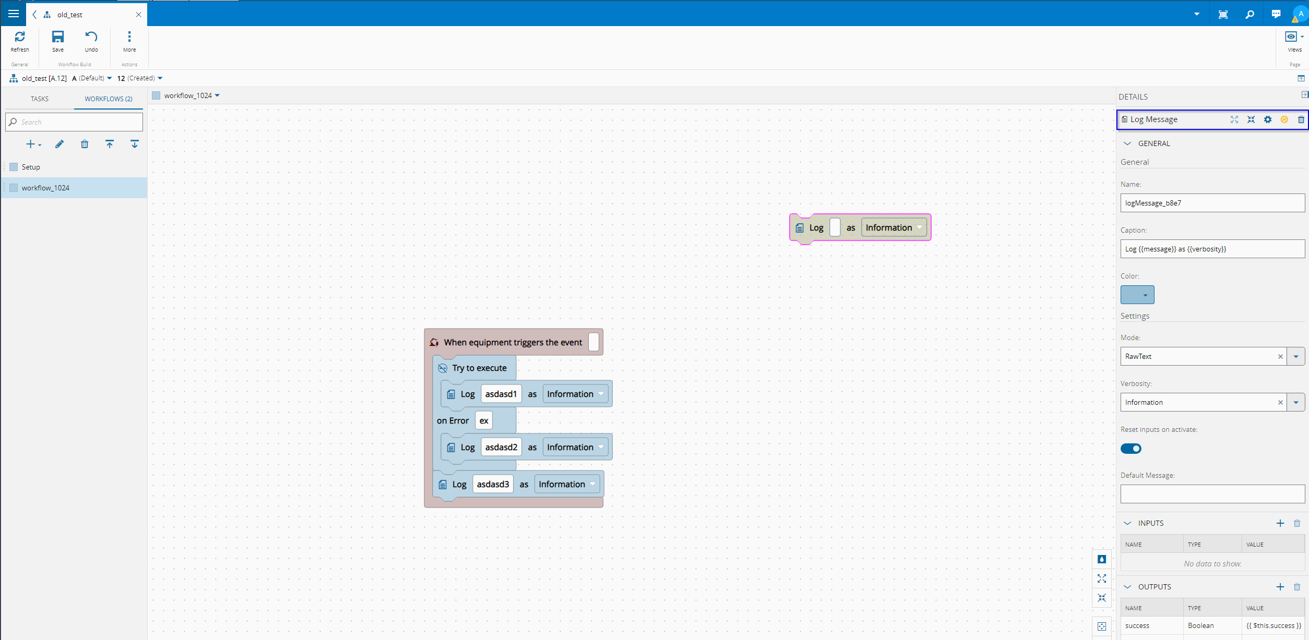Collapse the GENERAL section
Viewport: 1309px width, 640px height.
[x=1128, y=143]
